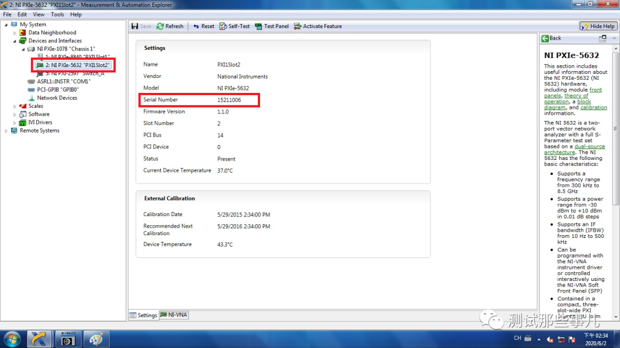
Task: Select the My System computer icon
Action: [x=14, y=25]
